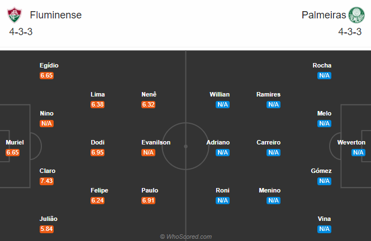Click Dodi's 6.95 rating badge

pyautogui.click(x=97, y=152)
